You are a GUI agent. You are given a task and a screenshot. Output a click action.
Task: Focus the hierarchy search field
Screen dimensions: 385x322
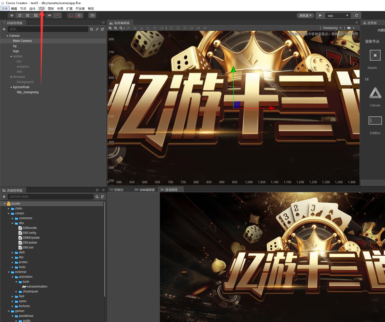click(48, 29)
